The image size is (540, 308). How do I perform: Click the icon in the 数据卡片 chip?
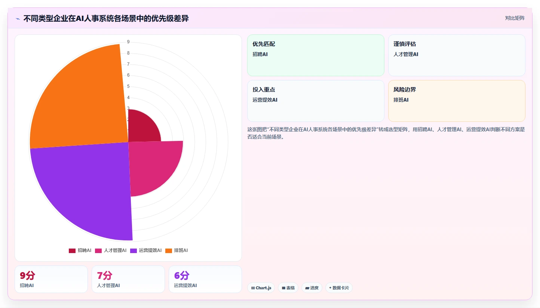coord(330,288)
